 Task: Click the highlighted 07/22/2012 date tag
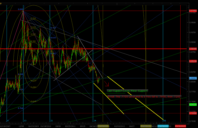tap(103, 126)
